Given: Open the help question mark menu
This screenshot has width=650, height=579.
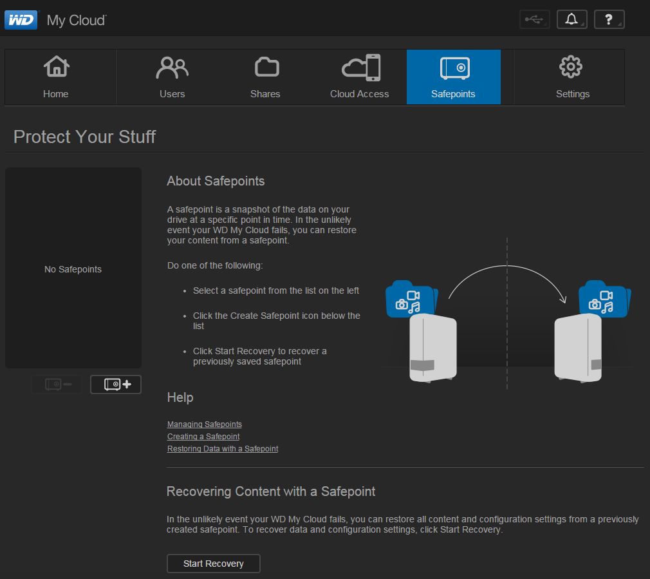Looking at the screenshot, I should click(609, 19).
